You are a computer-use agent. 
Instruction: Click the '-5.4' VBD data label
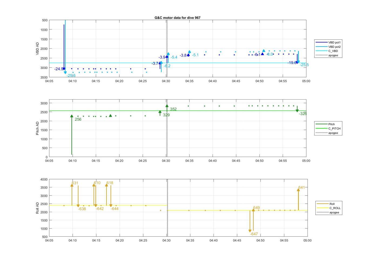tap(174, 57)
